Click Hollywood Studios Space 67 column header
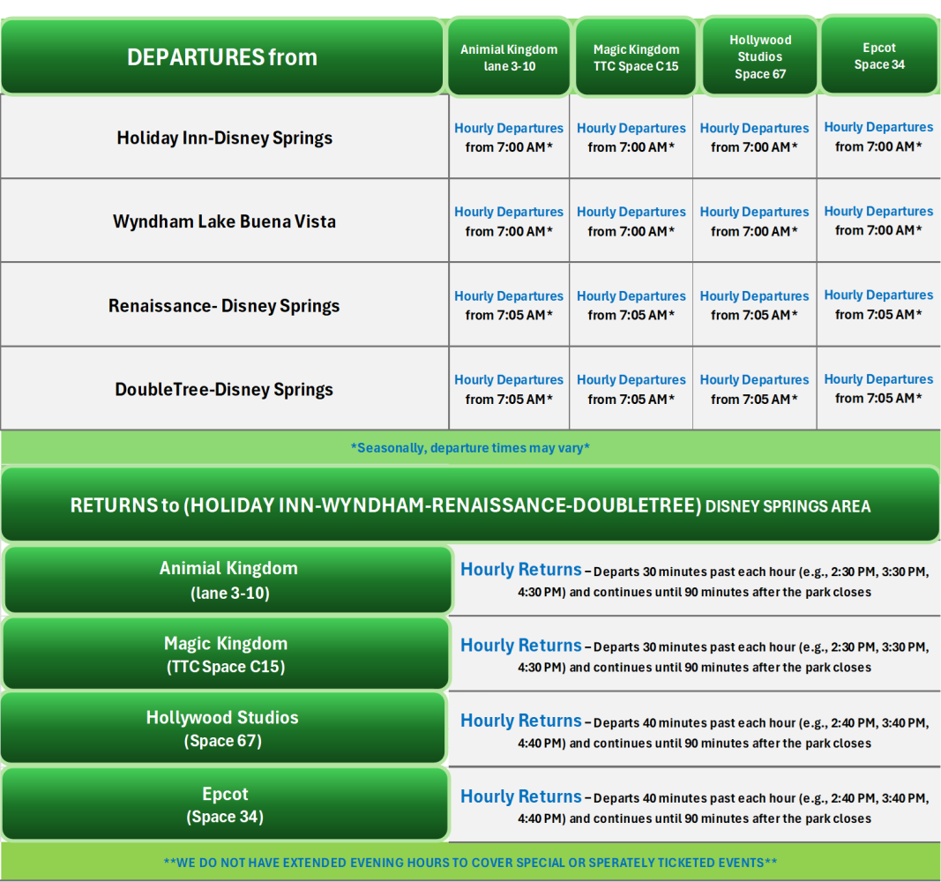Image resolution: width=941 pixels, height=882 pixels. [759, 56]
